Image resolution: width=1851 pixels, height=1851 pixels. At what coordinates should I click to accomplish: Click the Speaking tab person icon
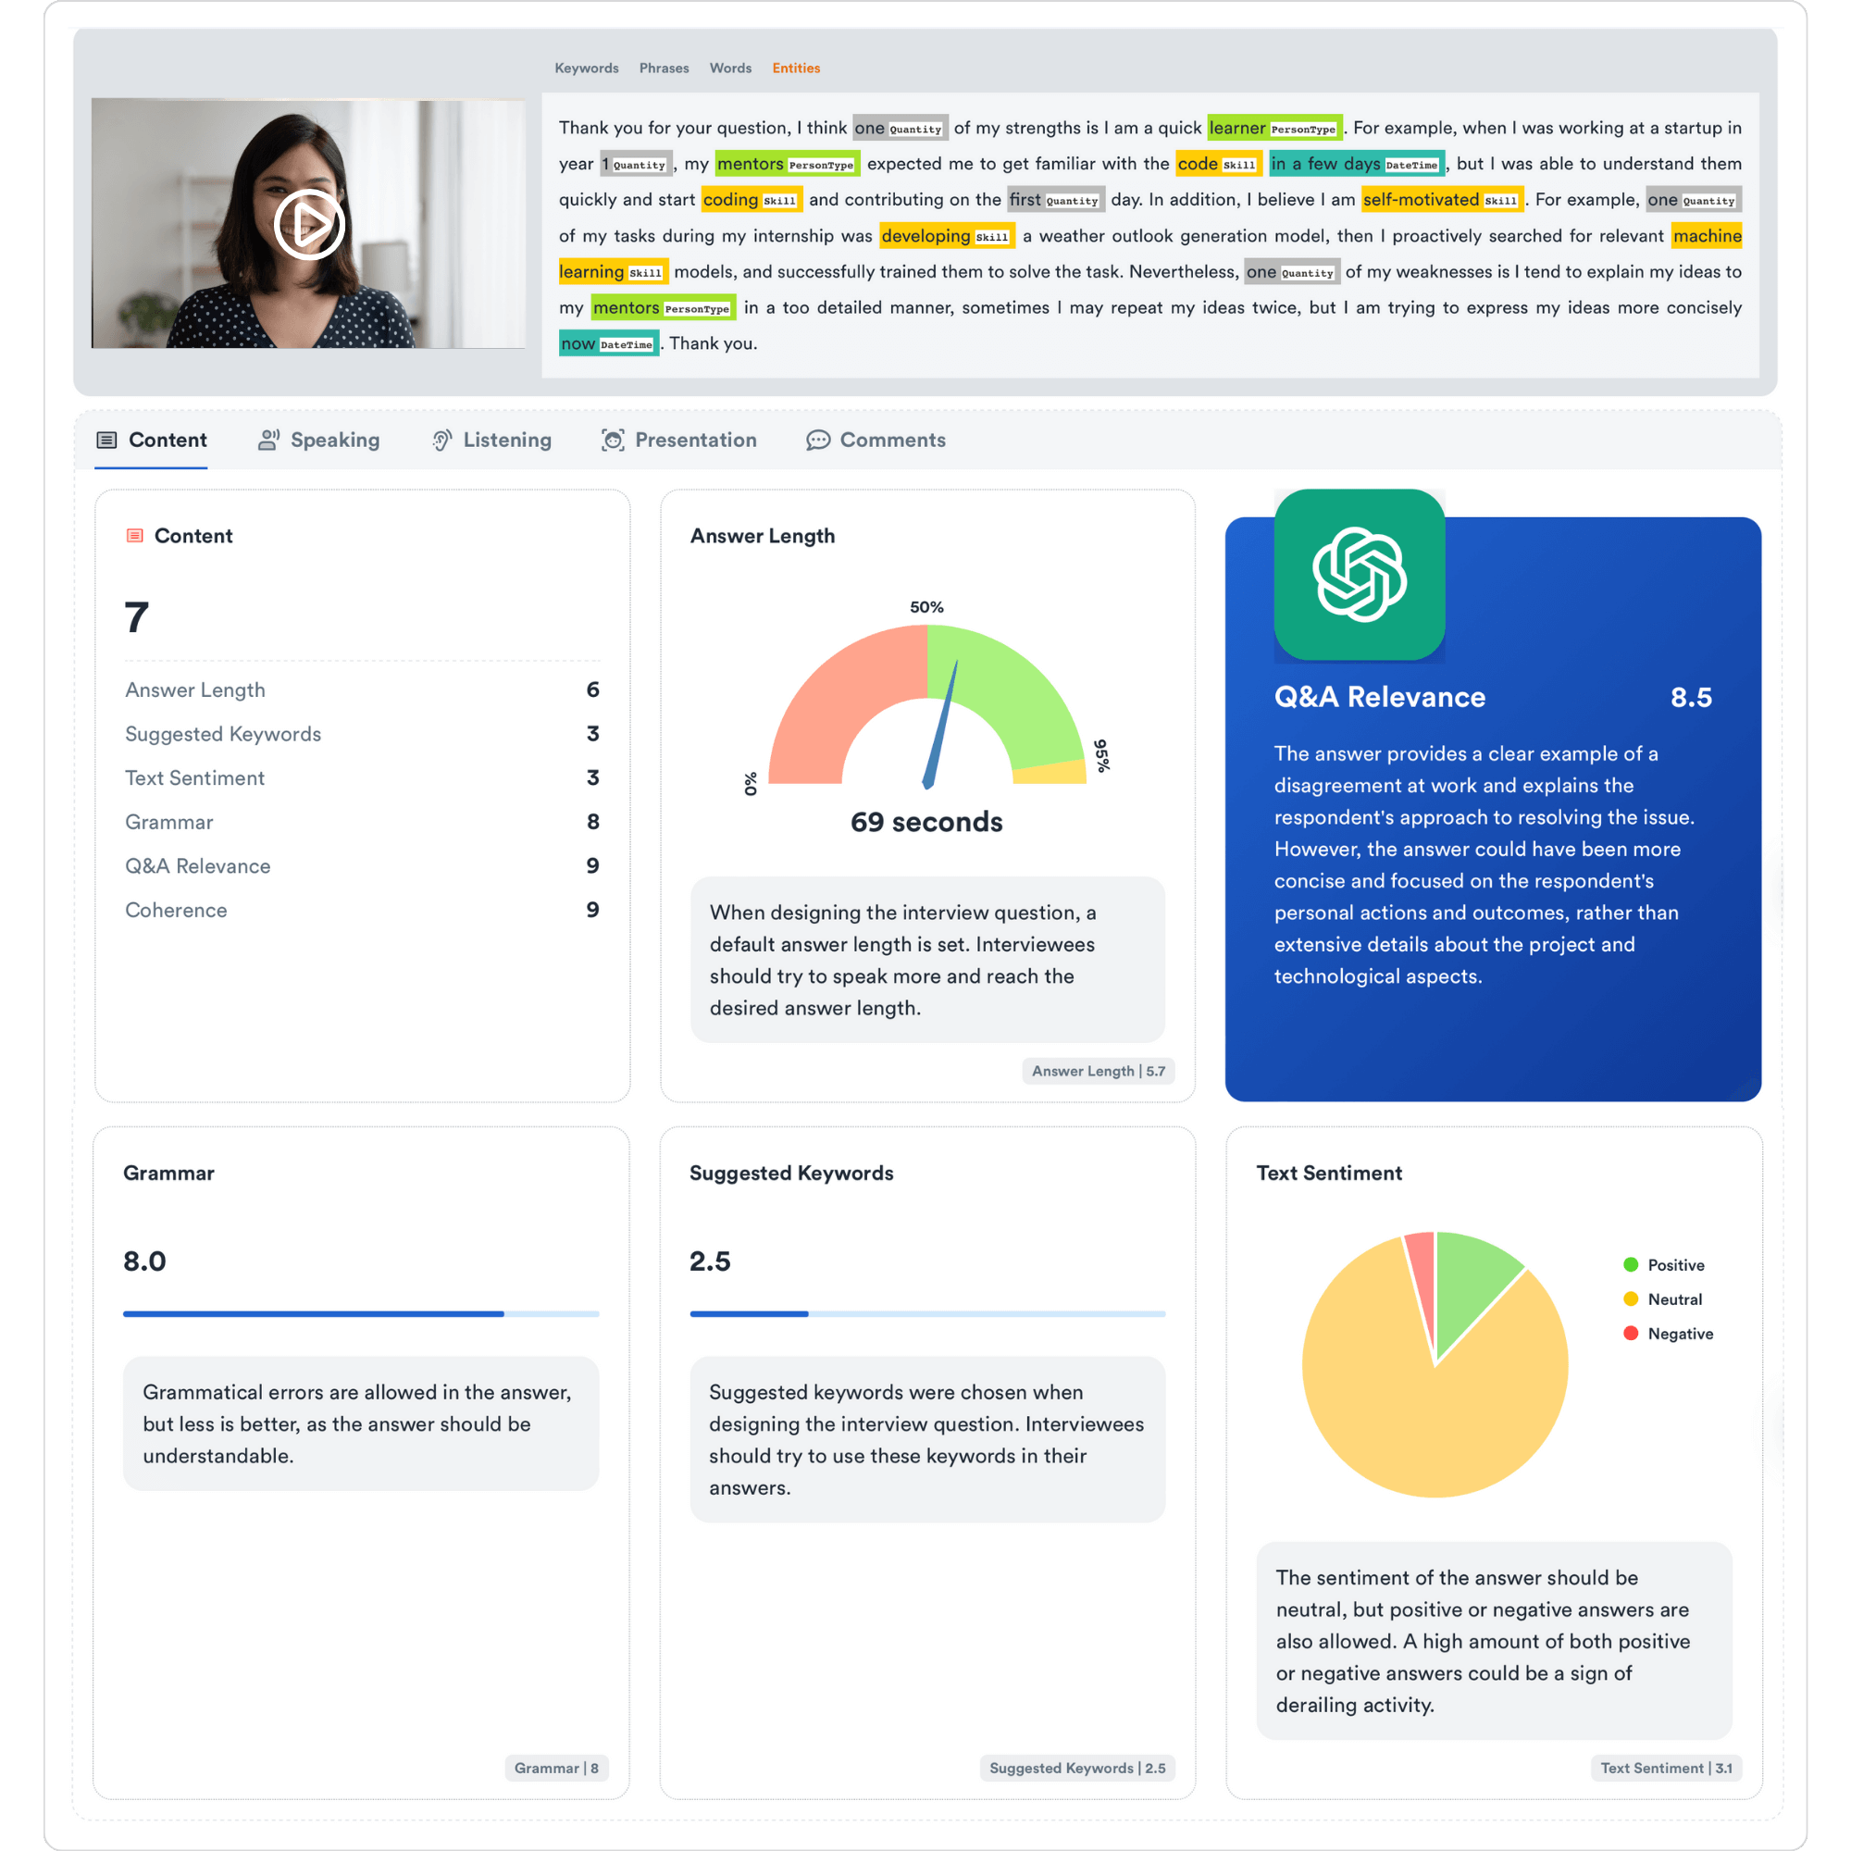(x=268, y=440)
